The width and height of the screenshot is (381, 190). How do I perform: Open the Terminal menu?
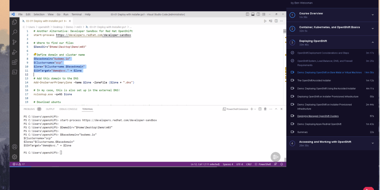tap(77, 14)
